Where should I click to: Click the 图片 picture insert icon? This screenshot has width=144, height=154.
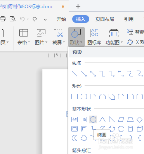tap(41, 33)
